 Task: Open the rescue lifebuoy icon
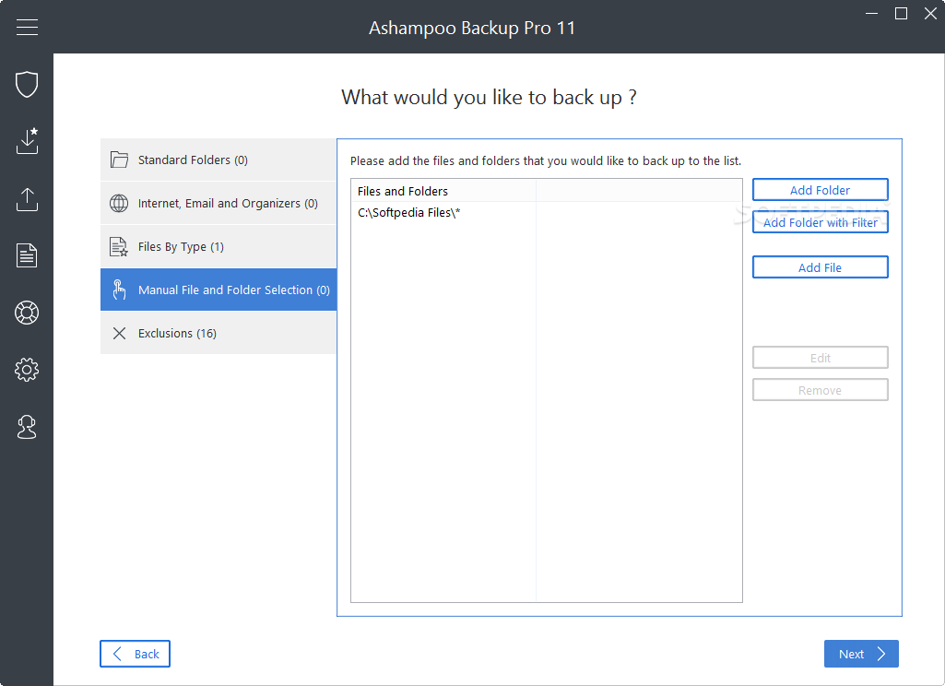click(x=27, y=313)
